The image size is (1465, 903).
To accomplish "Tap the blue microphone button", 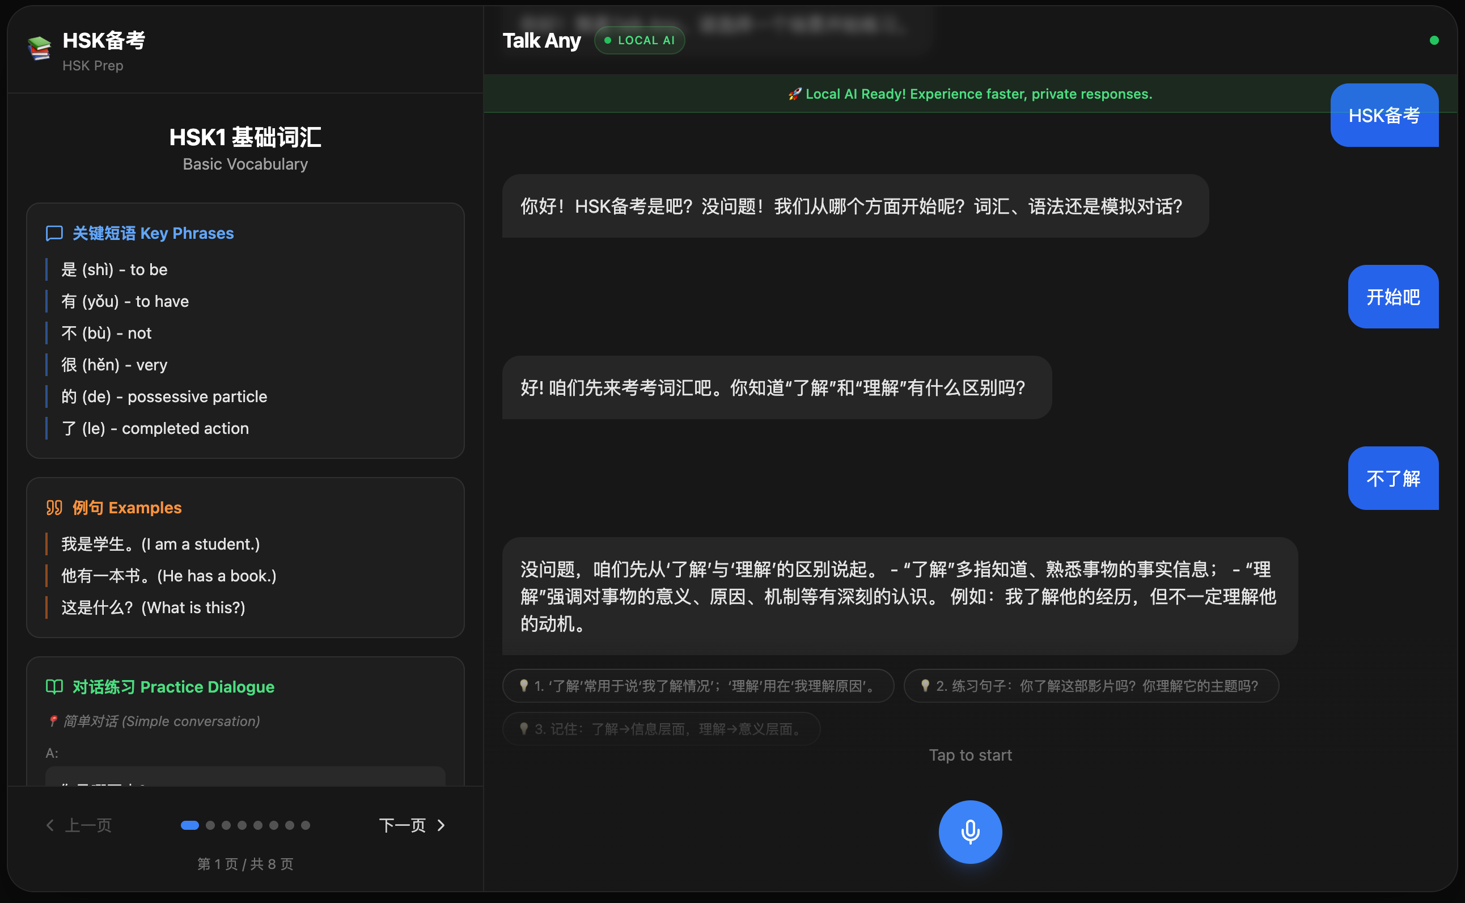I will pyautogui.click(x=970, y=832).
